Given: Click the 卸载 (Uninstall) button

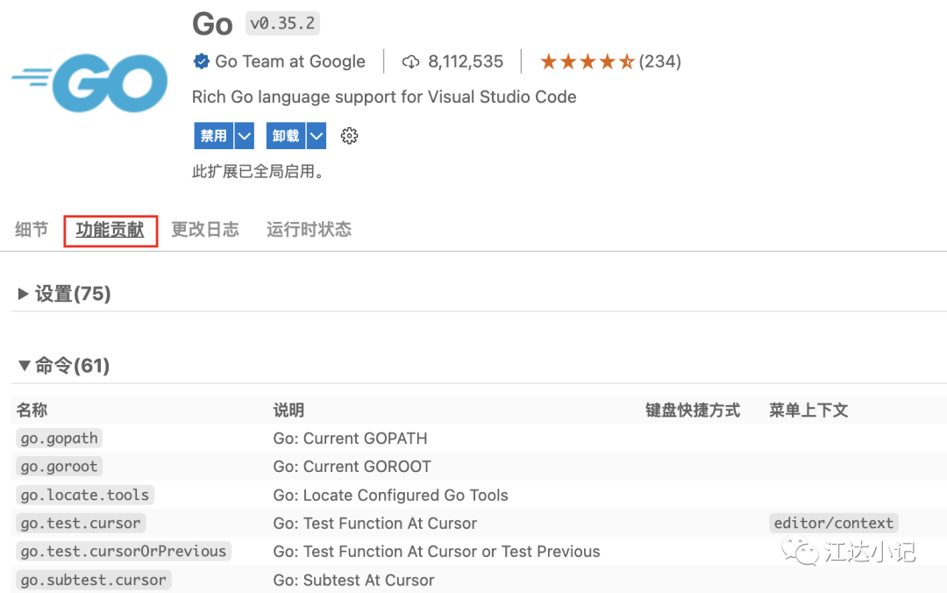Looking at the screenshot, I should coord(286,135).
